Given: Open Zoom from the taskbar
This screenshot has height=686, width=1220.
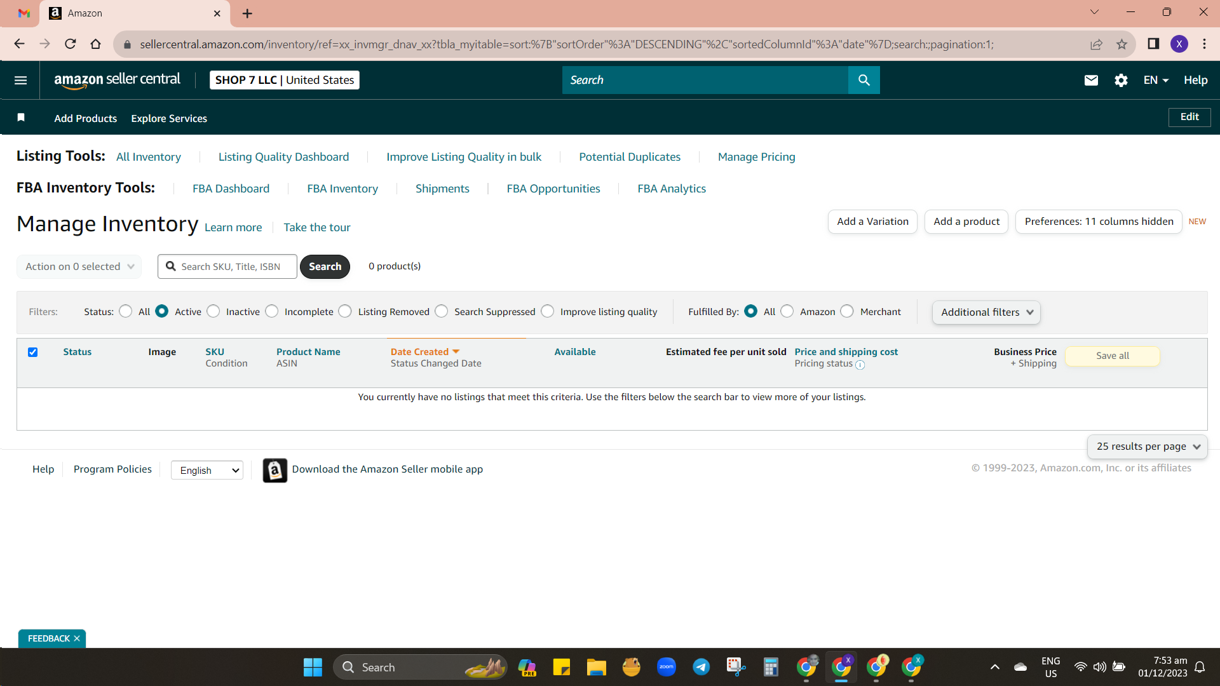Looking at the screenshot, I should (667, 667).
